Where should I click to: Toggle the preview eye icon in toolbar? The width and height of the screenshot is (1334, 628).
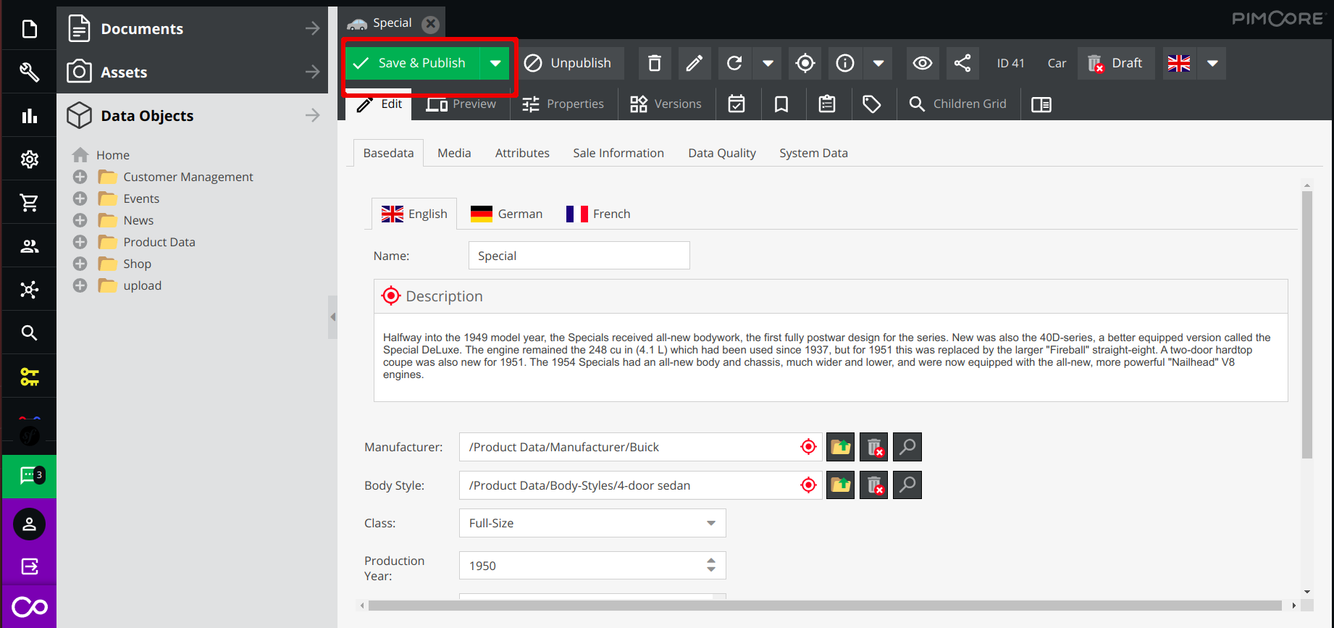(x=923, y=64)
